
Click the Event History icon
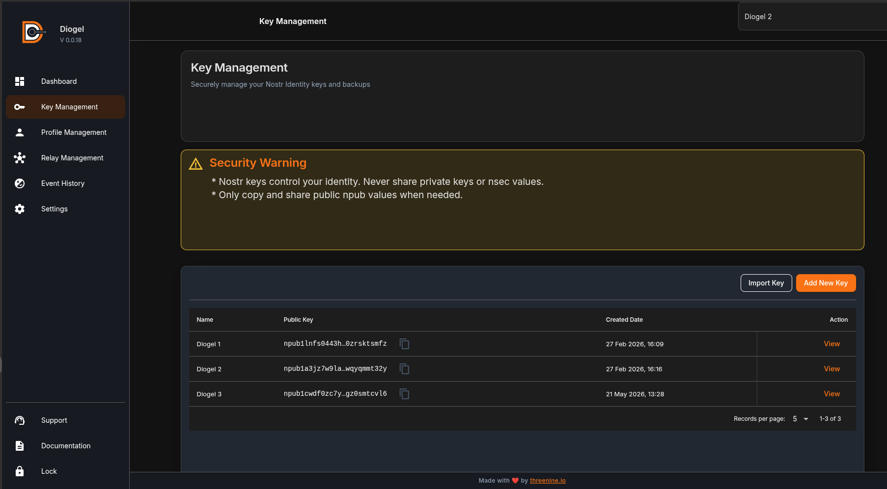coord(20,183)
